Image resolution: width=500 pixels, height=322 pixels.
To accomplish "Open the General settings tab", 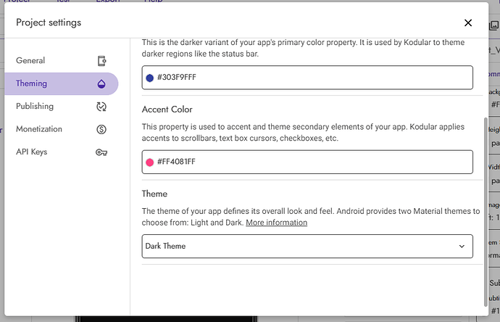I will tap(30, 61).
